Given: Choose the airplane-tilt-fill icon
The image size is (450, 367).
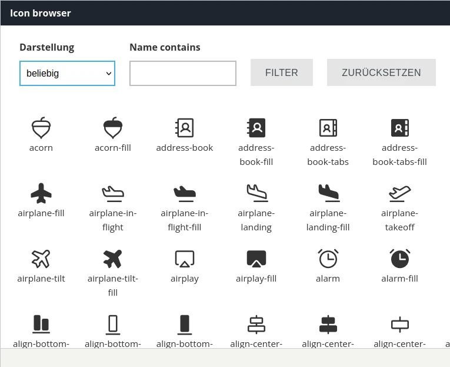Looking at the screenshot, I should click(113, 259).
